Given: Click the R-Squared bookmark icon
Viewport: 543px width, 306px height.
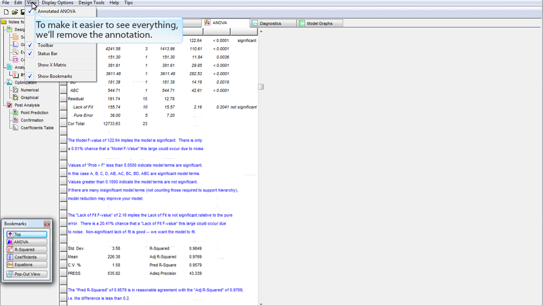Looking at the screenshot, I should point(10,250).
